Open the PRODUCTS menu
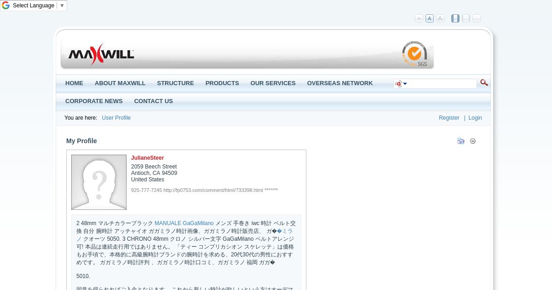The width and height of the screenshot is (552, 290). click(x=222, y=83)
